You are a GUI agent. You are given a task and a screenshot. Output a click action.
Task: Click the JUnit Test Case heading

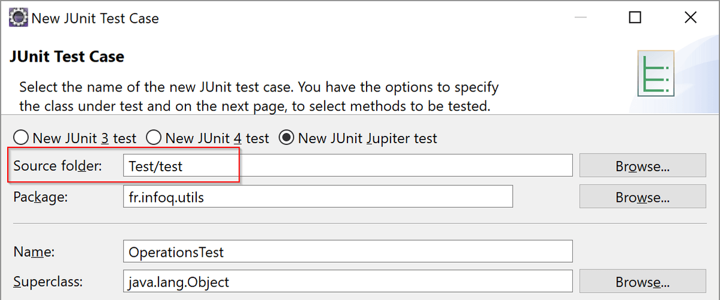[67, 57]
